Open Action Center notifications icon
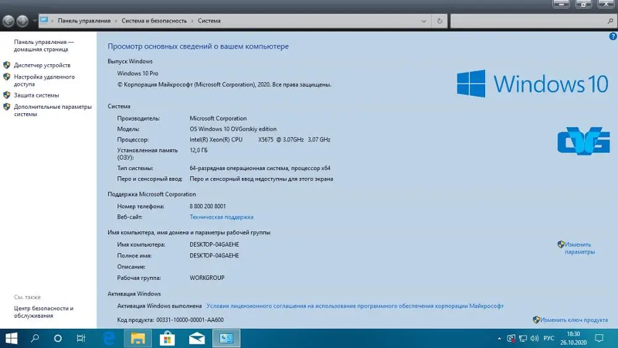 [599, 338]
